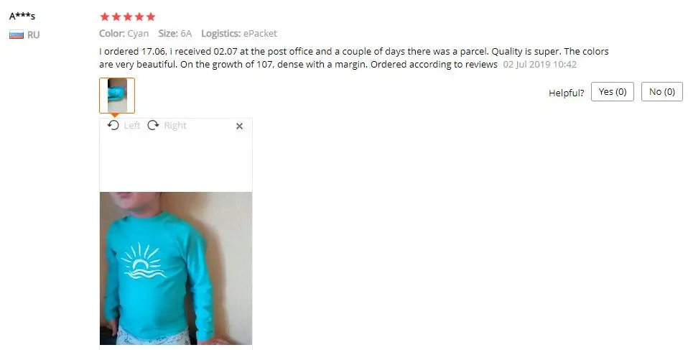
Task: Click the Russian flag icon
Action: (x=17, y=34)
